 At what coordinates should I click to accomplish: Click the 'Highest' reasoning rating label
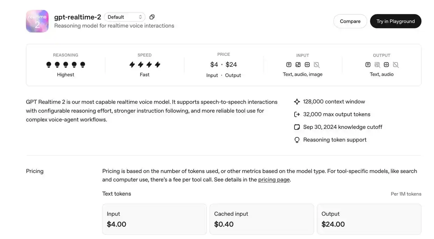point(66,74)
